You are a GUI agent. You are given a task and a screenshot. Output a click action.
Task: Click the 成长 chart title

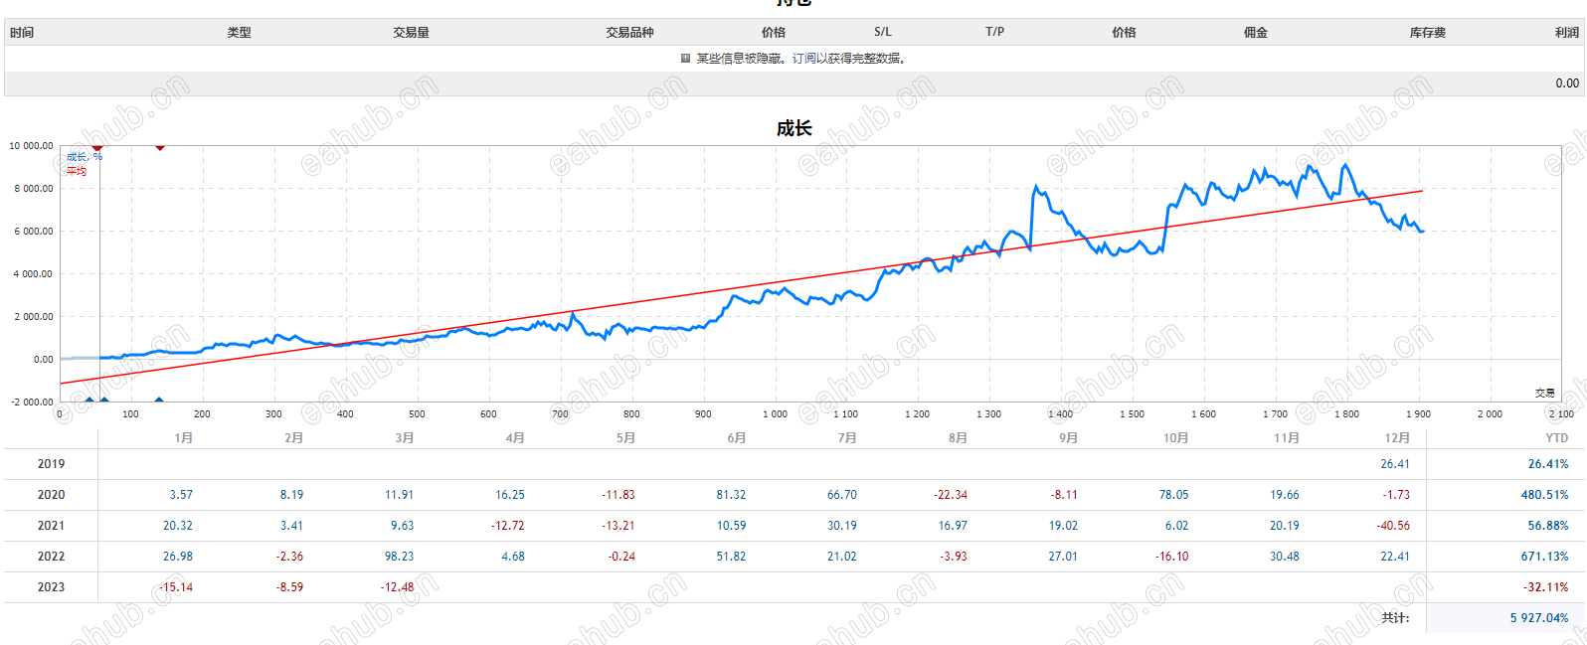point(793,128)
